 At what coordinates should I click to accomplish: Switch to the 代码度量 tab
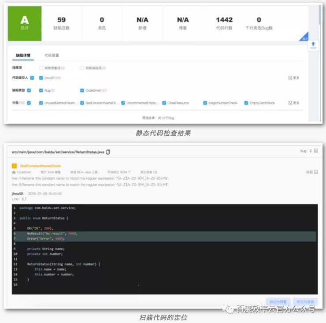pyautogui.click(x=52, y=56)
